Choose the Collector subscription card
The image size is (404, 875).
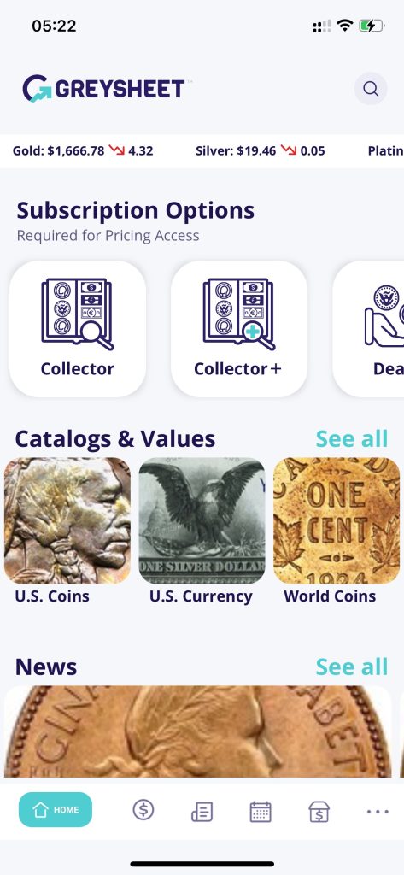point(78,329)
